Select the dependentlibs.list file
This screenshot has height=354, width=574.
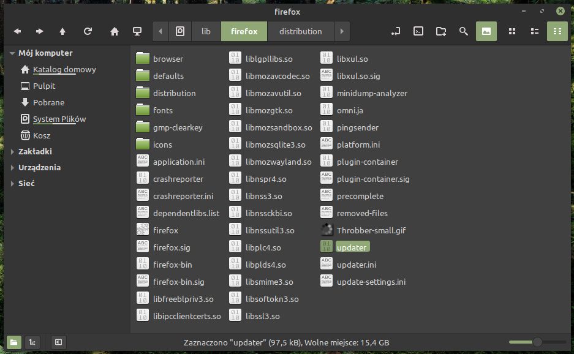pos(178,213)
